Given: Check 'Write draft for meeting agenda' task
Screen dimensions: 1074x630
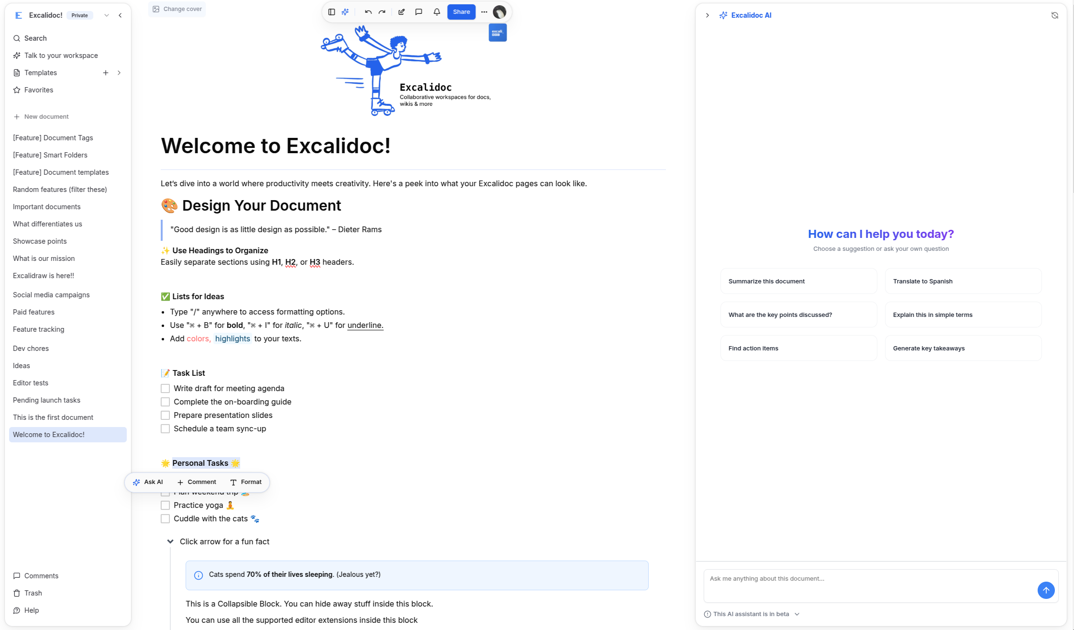Looking at the screenshot, I should click(x=165, y=388).
